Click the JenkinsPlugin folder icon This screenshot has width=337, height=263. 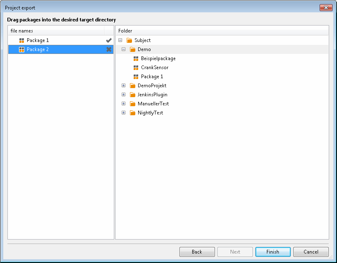(x=132, y=95)
